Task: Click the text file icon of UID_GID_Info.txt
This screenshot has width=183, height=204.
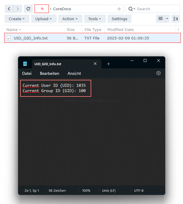Action: pyautogui.click(x=9, y=38)
